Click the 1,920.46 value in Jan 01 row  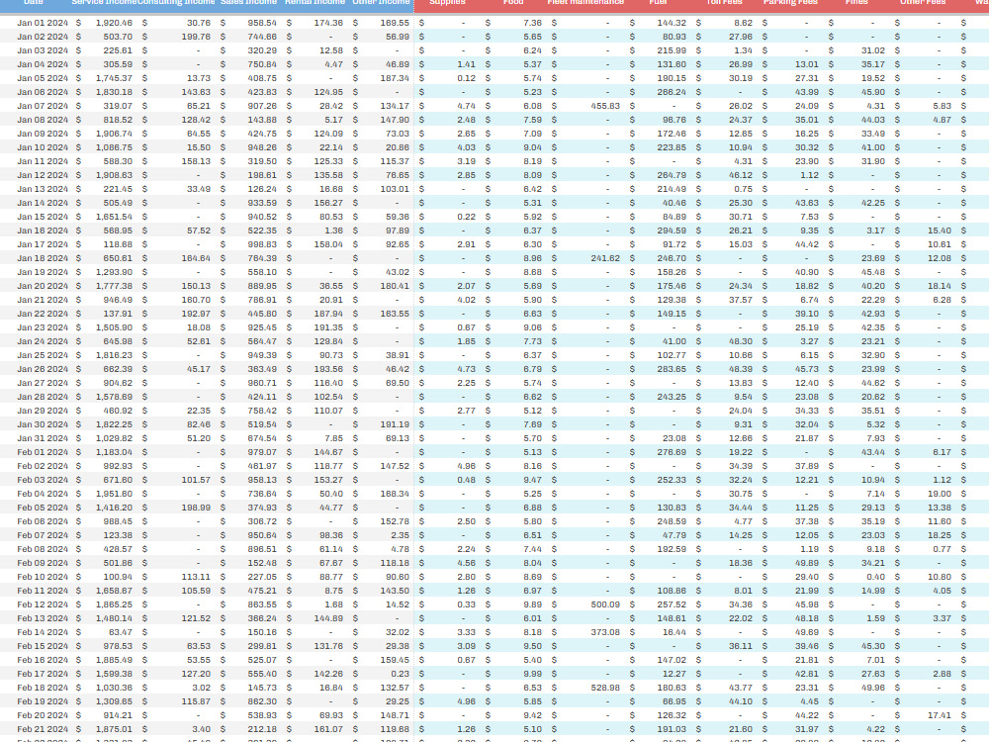[114, 23]
